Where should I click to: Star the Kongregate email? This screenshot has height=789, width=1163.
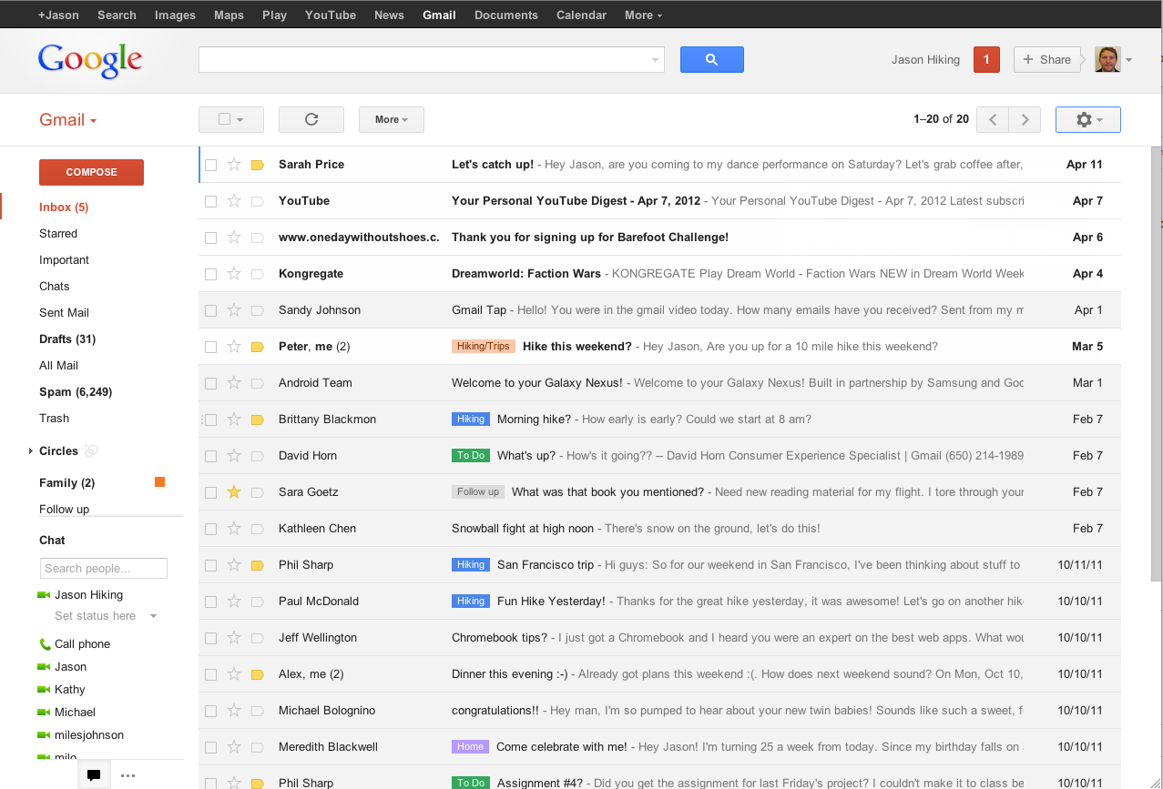point(234,274)
